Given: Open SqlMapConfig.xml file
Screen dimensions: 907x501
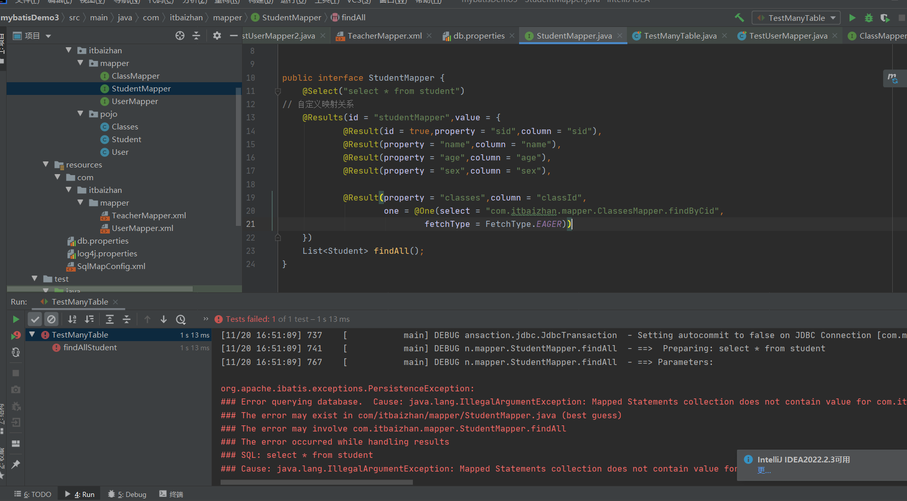Looking at the screenshot, I should tap(111, 266).
